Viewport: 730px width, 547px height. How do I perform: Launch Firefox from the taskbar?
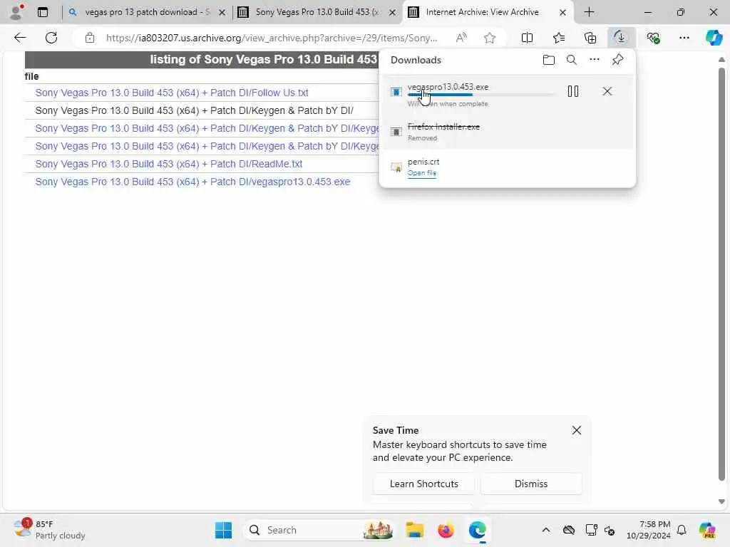[446, 530]
